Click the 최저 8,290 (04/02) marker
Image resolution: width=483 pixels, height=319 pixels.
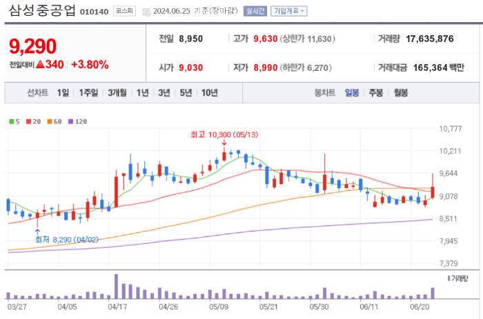click(x=67, y=240)
